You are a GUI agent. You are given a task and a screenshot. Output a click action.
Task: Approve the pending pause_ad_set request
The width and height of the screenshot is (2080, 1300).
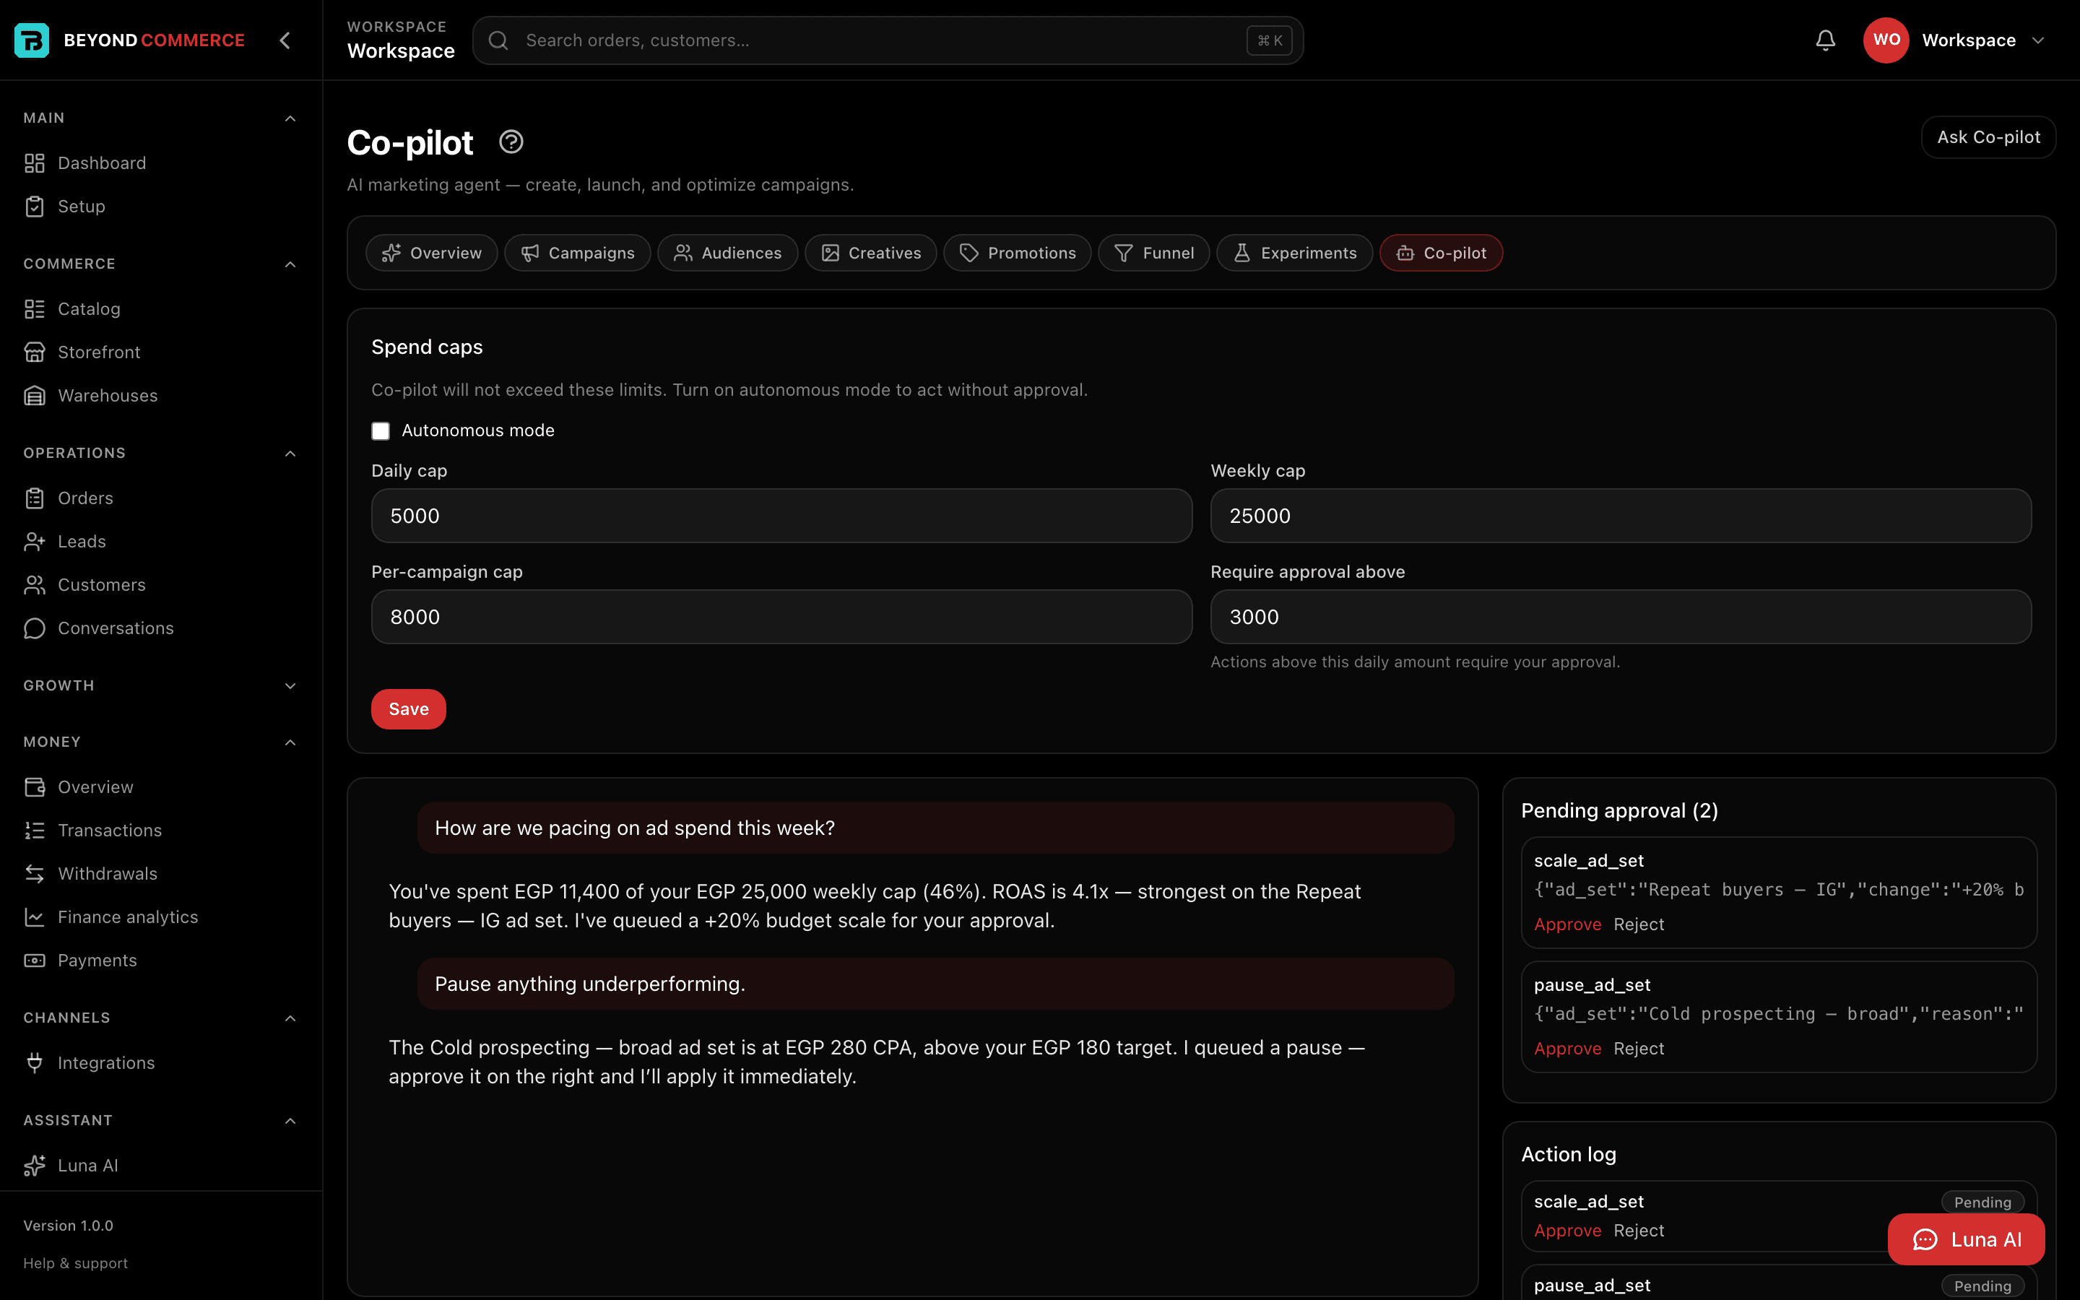click(x=1568, y=1049)
